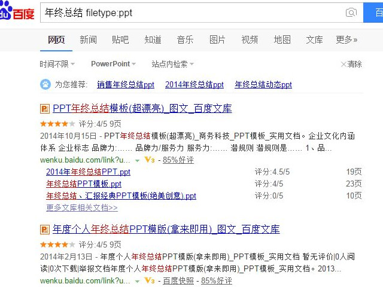The height and width of the screenshot is (287, 383).
Task: Click 更多文库相关文档>> link
Action: pos(82,208)
